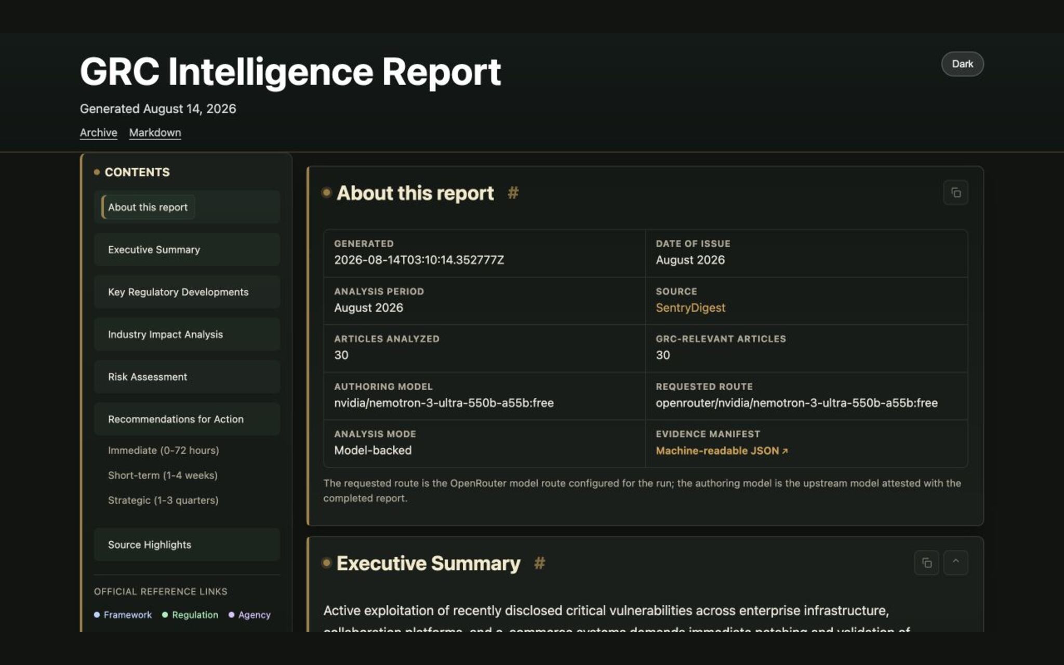Copy the Executive Summary section

click(926, 563)
